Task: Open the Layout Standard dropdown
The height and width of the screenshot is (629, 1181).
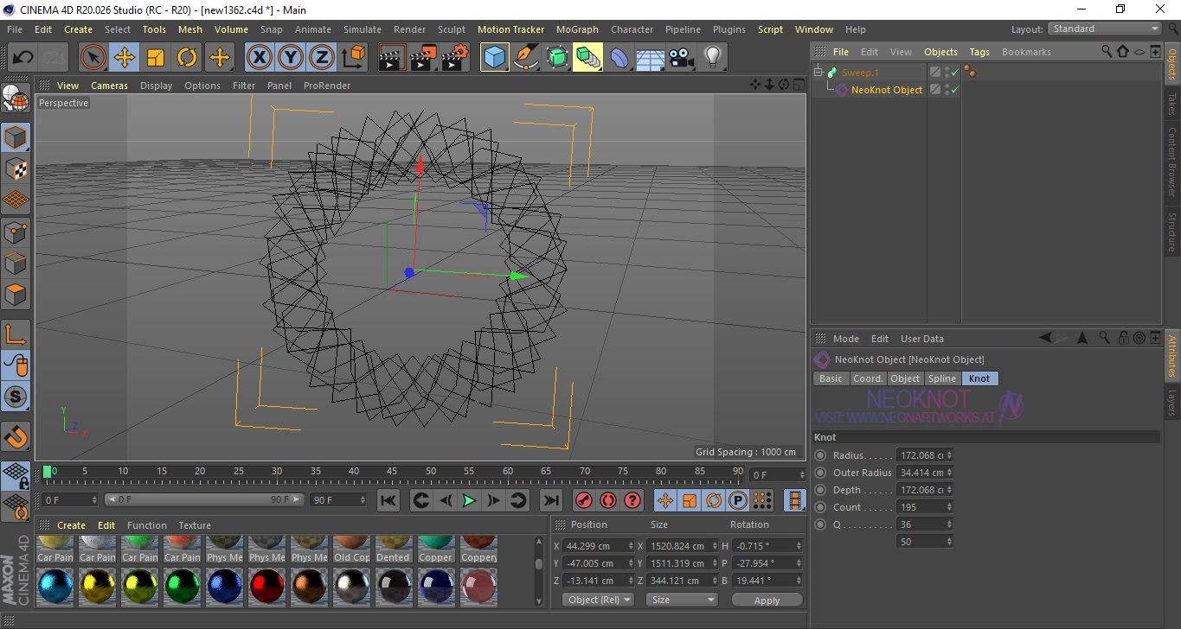Action: pos(1105,29)
